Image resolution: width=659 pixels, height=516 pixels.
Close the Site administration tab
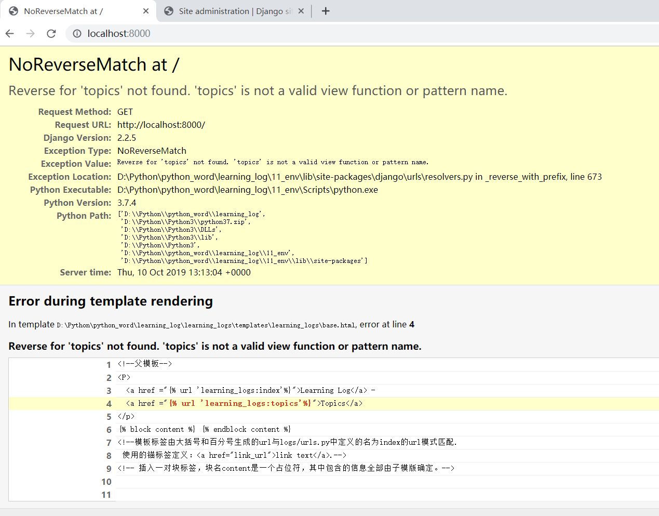click(x=301, y=11)
